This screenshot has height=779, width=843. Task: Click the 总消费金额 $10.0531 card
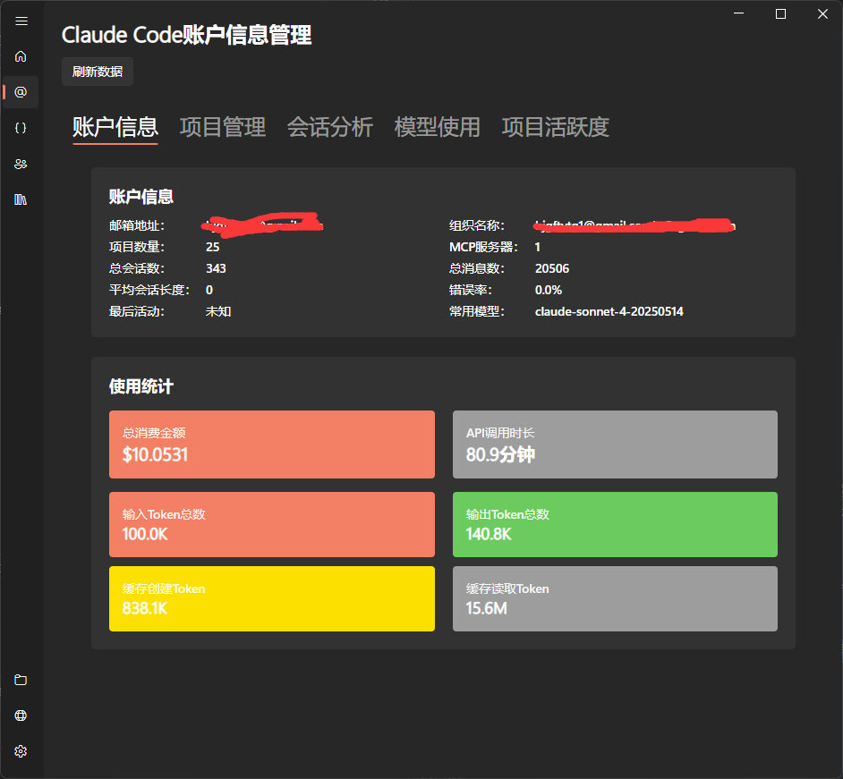coord(272,445)
